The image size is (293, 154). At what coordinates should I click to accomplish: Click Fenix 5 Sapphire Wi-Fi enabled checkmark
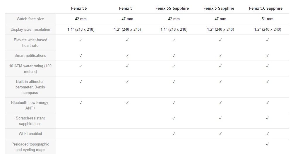coord(220,134)
